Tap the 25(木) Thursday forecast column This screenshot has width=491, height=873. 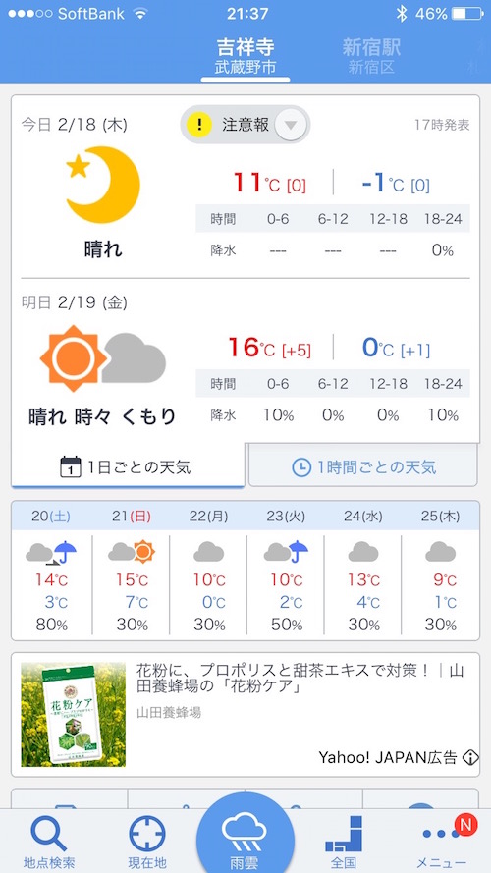click(440, 571)
